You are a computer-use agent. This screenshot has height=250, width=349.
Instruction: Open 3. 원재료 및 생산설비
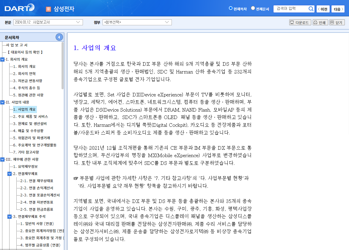click(x=30, y=124)
